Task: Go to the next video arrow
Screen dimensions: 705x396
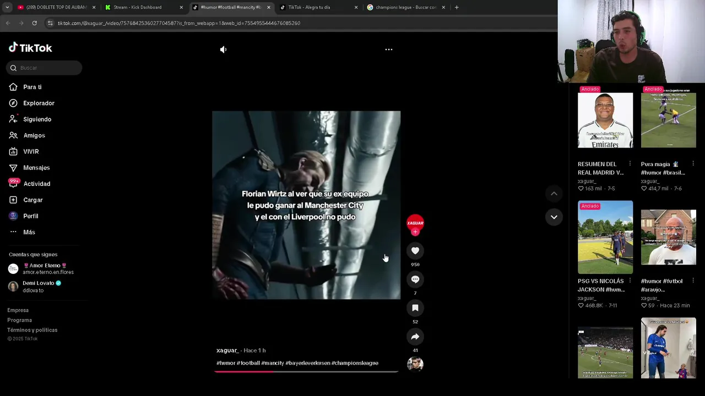Action: coord(554,217)
